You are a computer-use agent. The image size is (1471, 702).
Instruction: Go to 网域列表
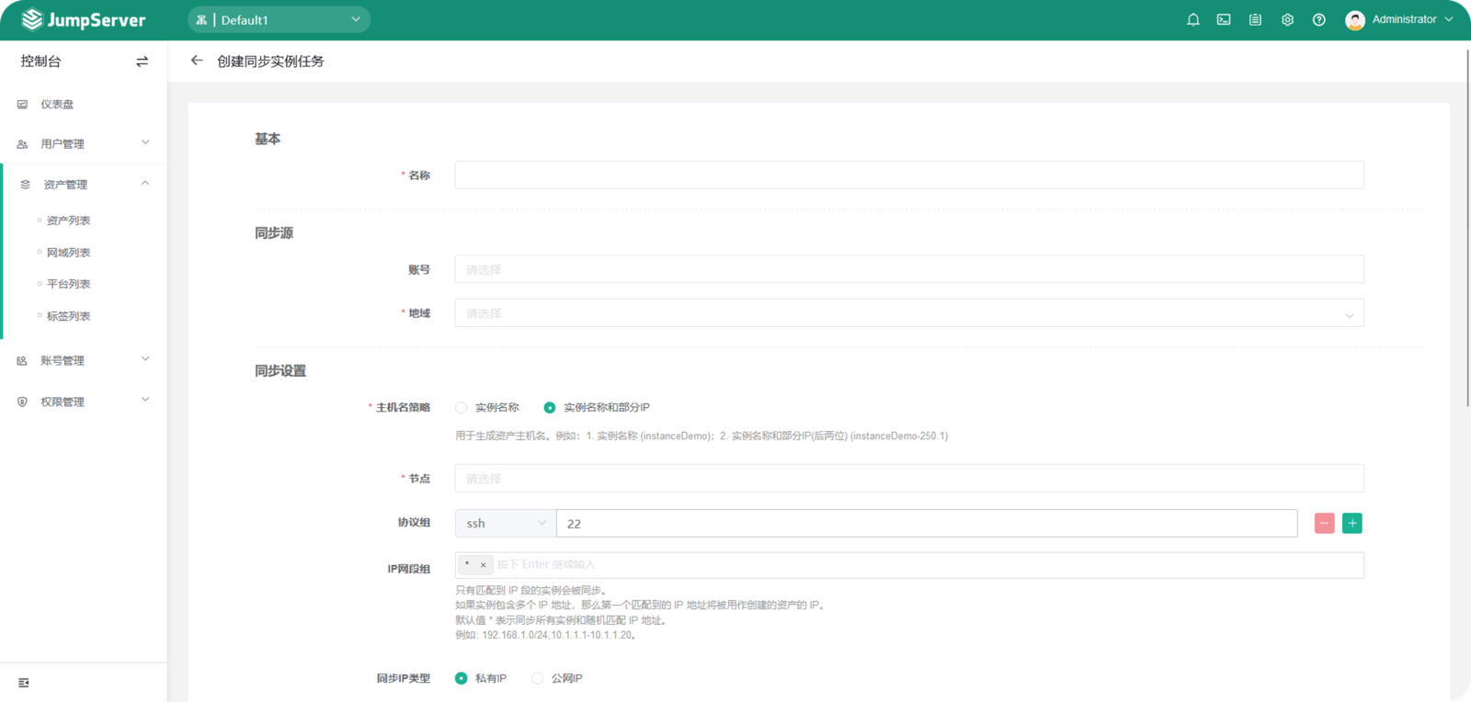pos(69,253)
